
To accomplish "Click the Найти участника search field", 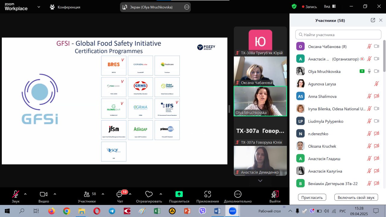I will 338,35.
